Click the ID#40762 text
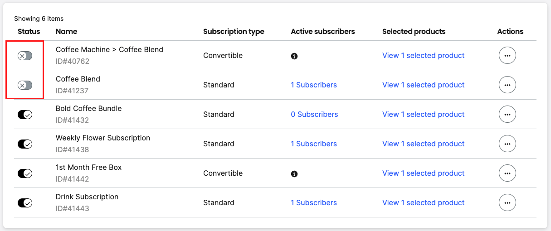This screenshot has width=551, height=231. [x=73, y=61]
